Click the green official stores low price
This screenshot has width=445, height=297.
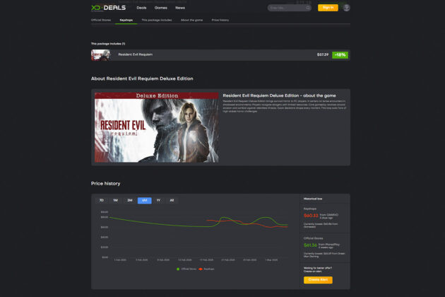[x=310, y=245]
